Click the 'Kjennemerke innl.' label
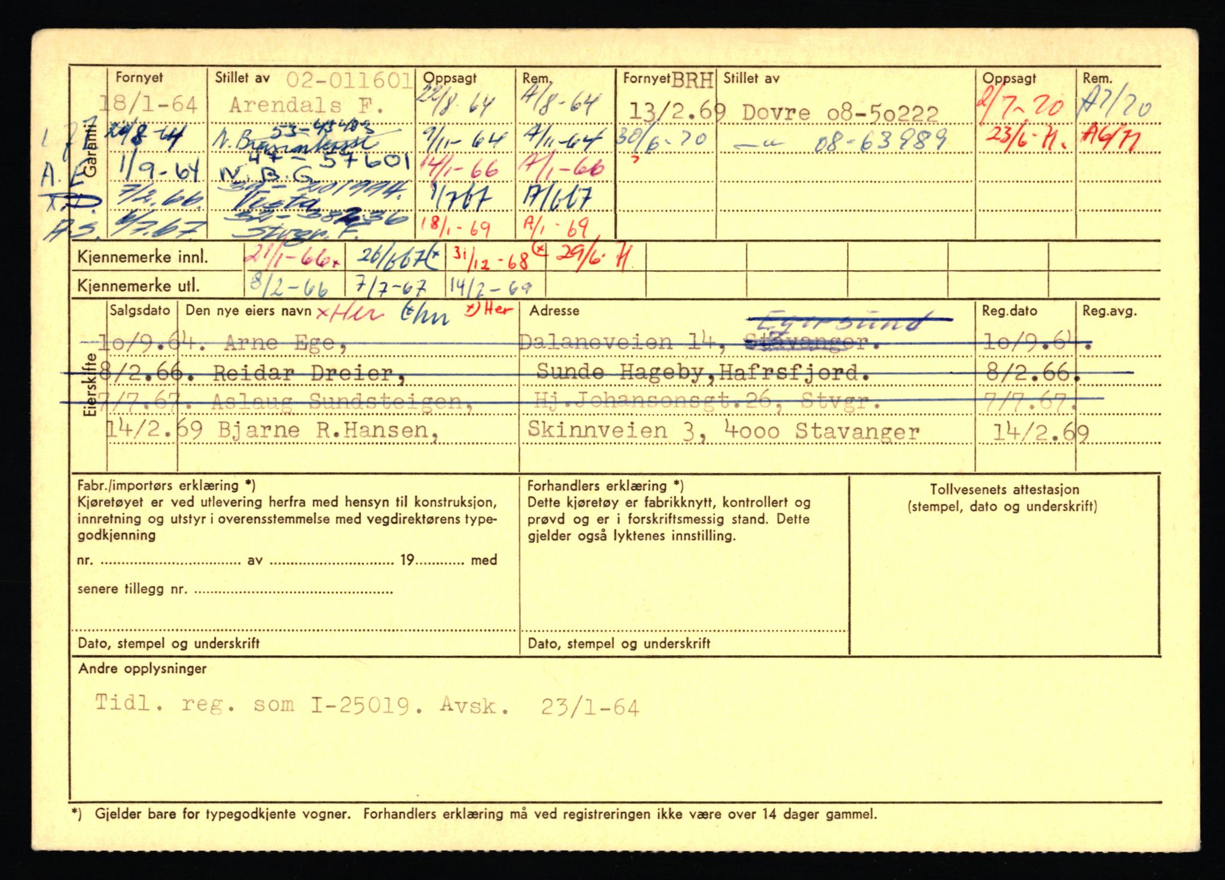The width and height of the screenshot is (1225, 880). coord(143,258)
